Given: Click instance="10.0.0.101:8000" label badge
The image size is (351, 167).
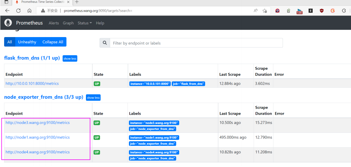Looking at the screenshot, I should click(150, 84).
